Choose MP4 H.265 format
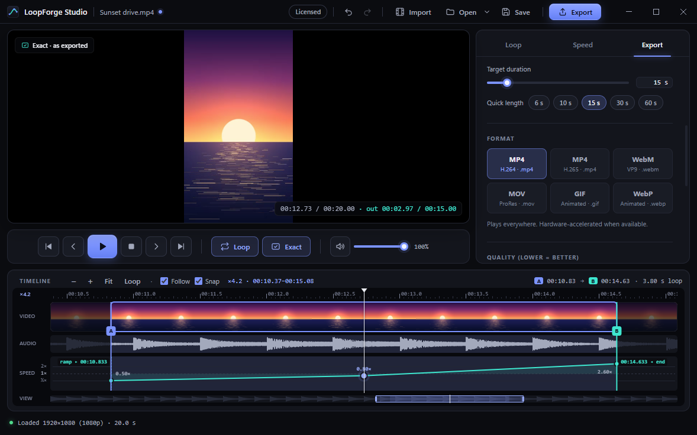697x435 pixels. click(580, 164)
